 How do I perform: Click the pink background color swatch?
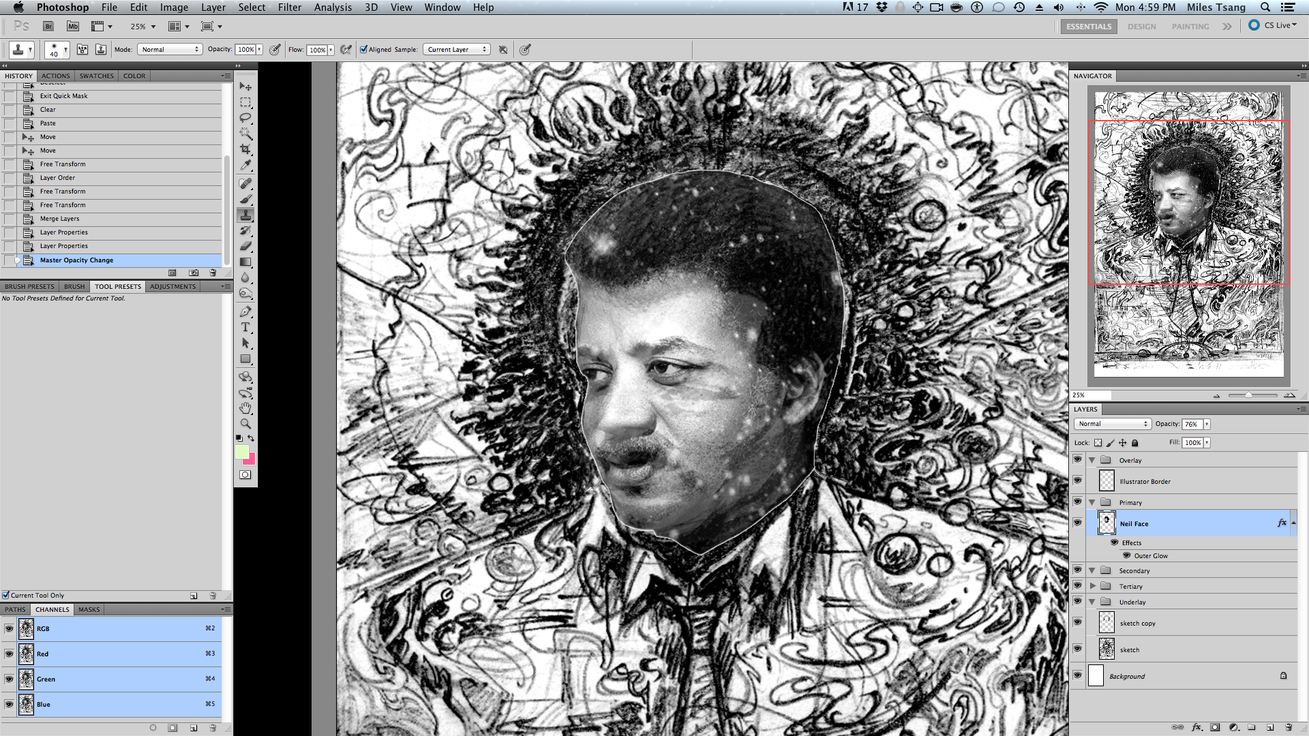(250, 460)
